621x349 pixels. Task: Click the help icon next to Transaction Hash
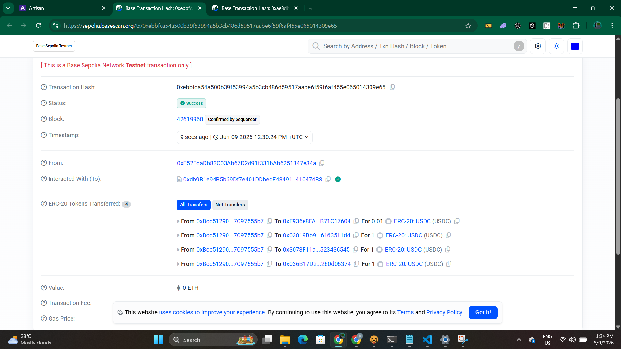[44, 87]
